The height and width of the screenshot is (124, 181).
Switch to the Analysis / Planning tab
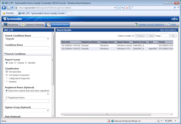[x=33, y=25]
